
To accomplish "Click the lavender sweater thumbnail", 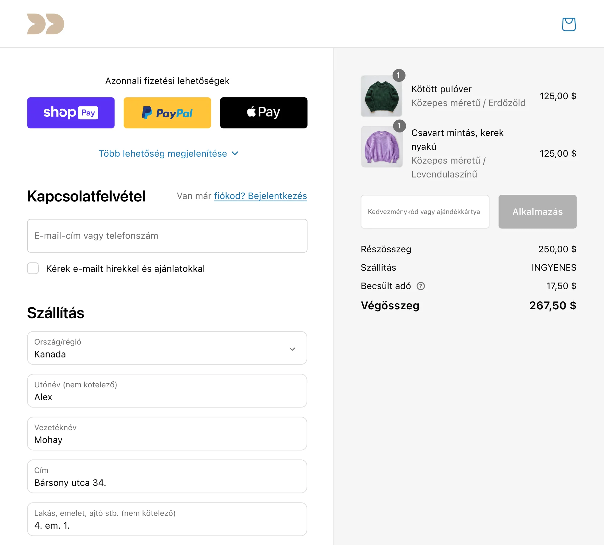I will pyautogui.click(x=382, y=147).
